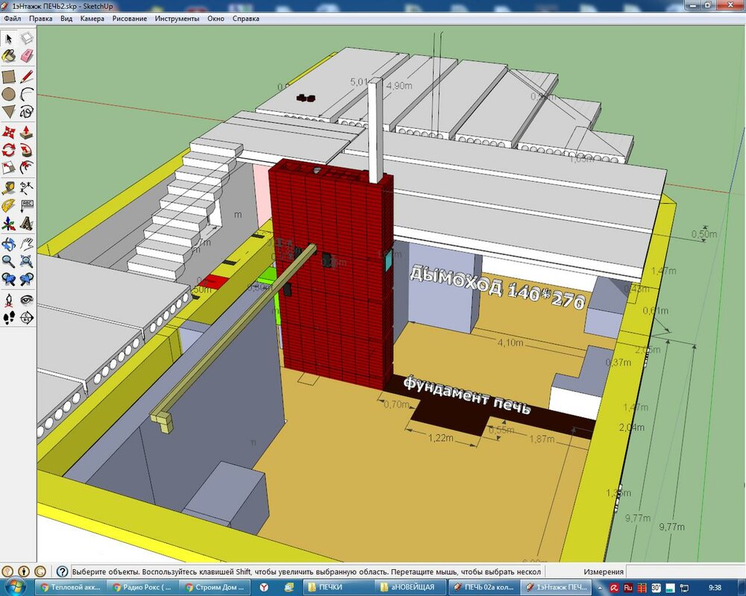
Task: Open the Инструменты menu
Action: tap(177, 18)
